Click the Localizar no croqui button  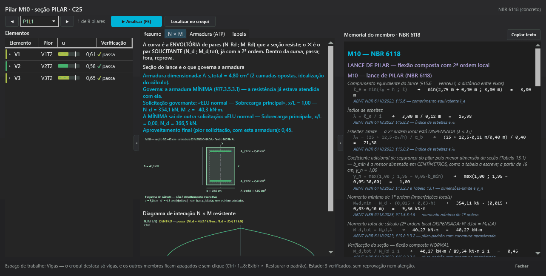(190, 21)
